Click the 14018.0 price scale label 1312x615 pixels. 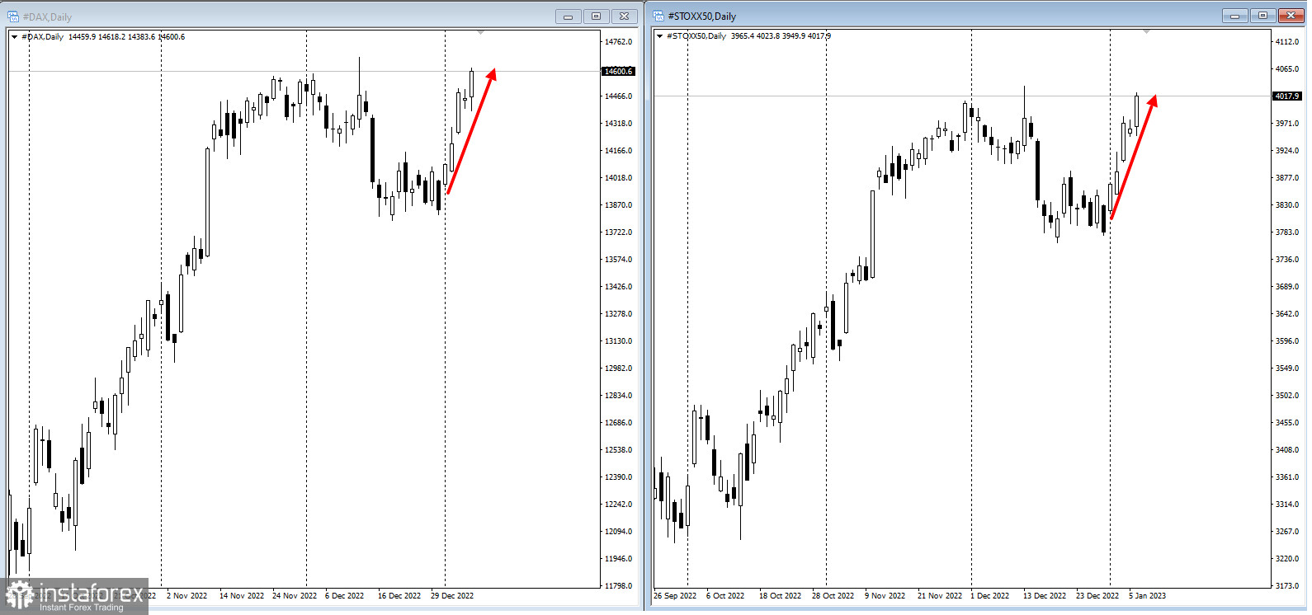(x=619, y=178)
